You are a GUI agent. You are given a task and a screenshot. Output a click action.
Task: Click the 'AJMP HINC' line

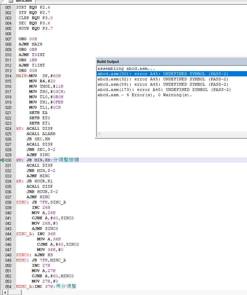pyautogui.click(x=38, y=197)
